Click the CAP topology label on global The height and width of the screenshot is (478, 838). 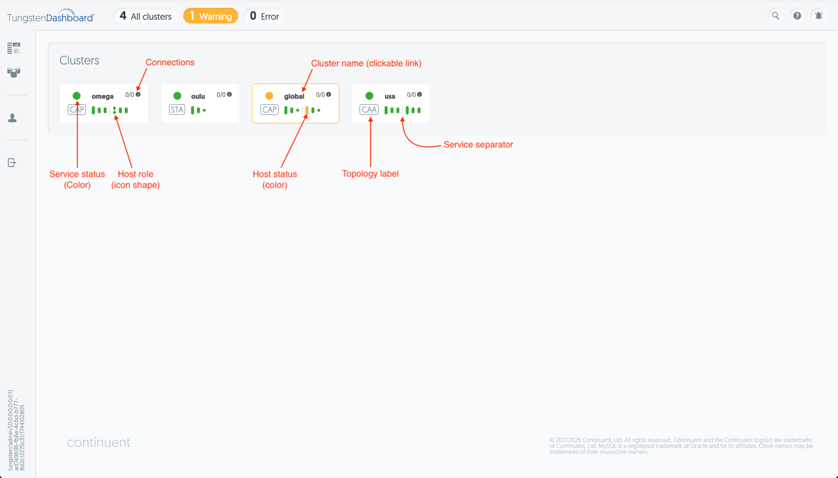270,110
